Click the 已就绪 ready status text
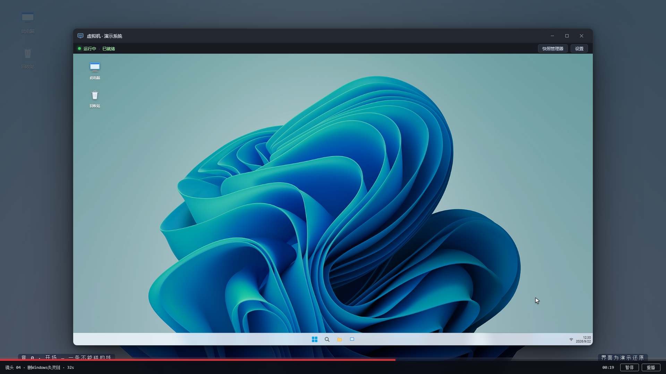666x374 pixels. coord(109,48)
